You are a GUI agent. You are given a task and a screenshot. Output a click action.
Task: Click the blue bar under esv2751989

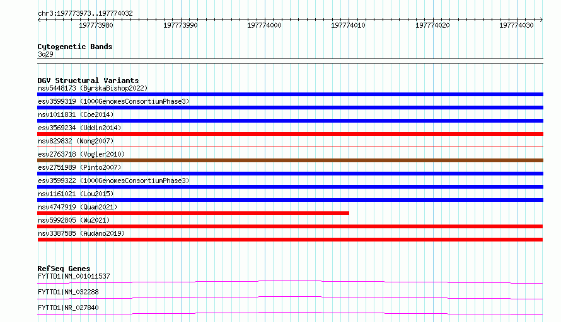tap(290, 174)
